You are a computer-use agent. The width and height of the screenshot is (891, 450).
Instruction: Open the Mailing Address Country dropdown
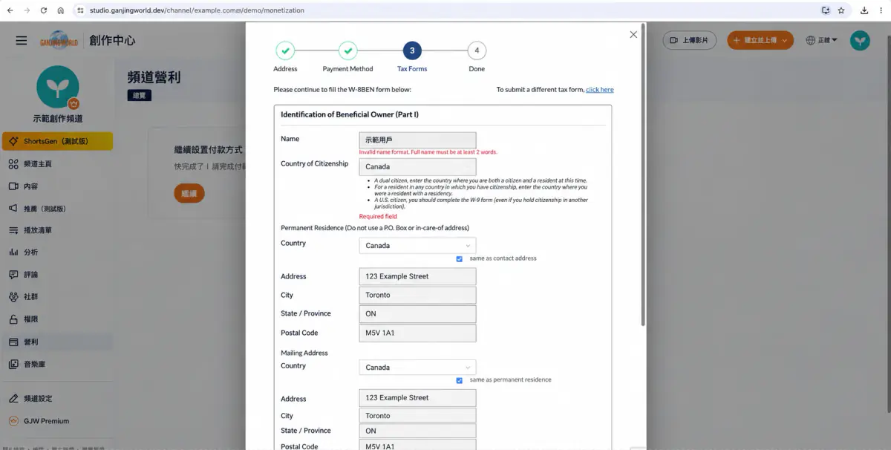pos(417,367)
